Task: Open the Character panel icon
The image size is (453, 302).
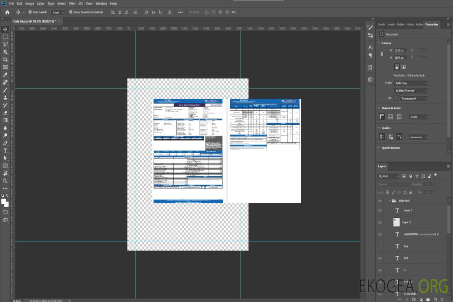Action: [x=370, y=47]
